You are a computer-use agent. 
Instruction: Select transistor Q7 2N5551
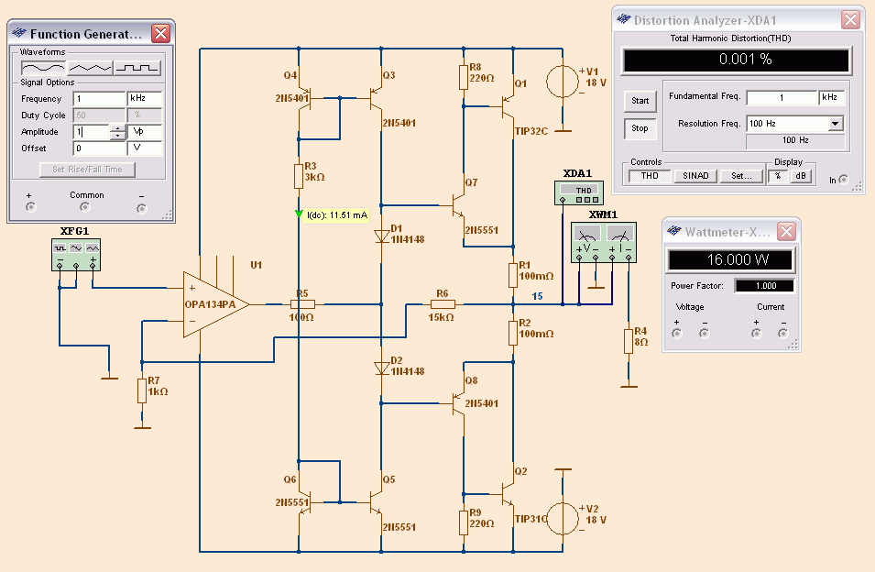[457, 205]
